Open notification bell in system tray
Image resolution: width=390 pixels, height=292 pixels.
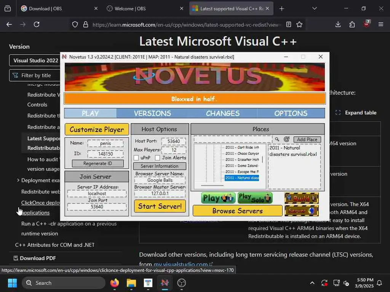pos(379,283)
